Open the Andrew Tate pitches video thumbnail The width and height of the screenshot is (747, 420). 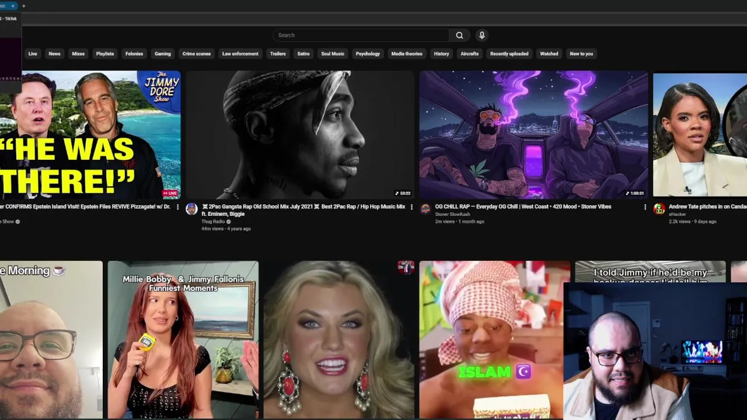pos(700,135)
